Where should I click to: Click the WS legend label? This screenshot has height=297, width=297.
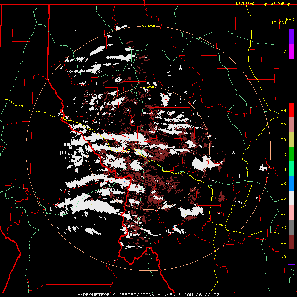[283, 184]
